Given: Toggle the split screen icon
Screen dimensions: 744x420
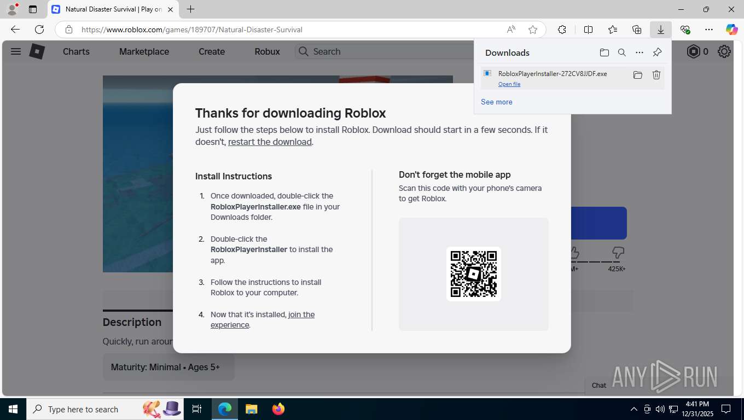Looking at the screenshot, I should (x=588, y=30).
